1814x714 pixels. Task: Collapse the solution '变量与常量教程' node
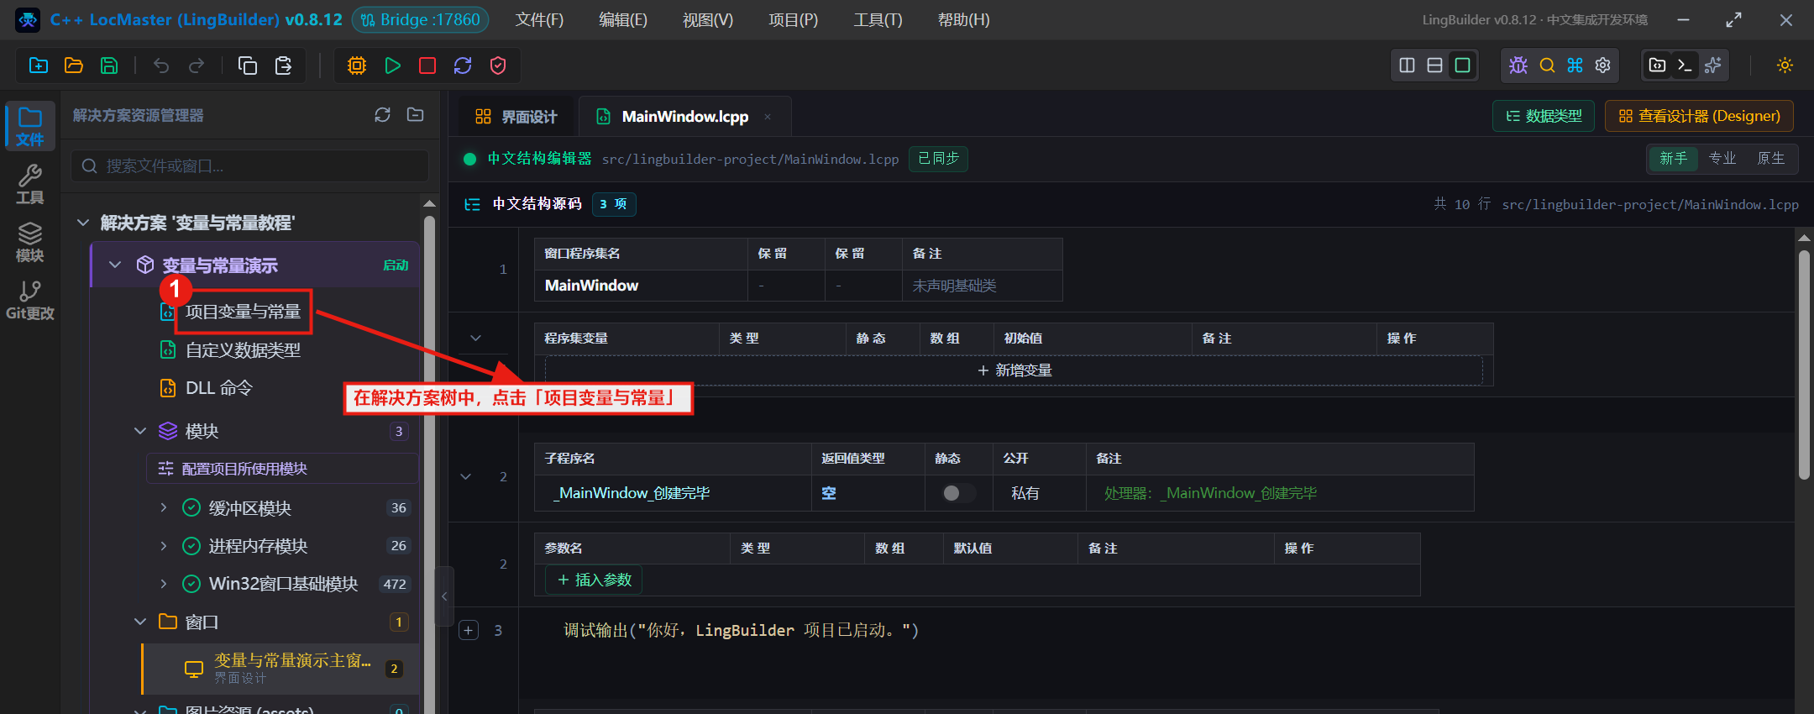click(82, 223)
